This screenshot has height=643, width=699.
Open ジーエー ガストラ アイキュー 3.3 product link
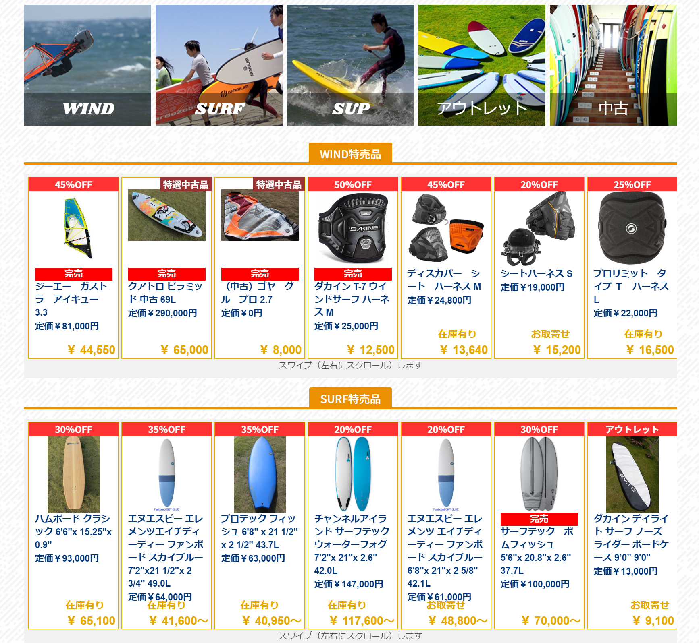pos(72,299)
